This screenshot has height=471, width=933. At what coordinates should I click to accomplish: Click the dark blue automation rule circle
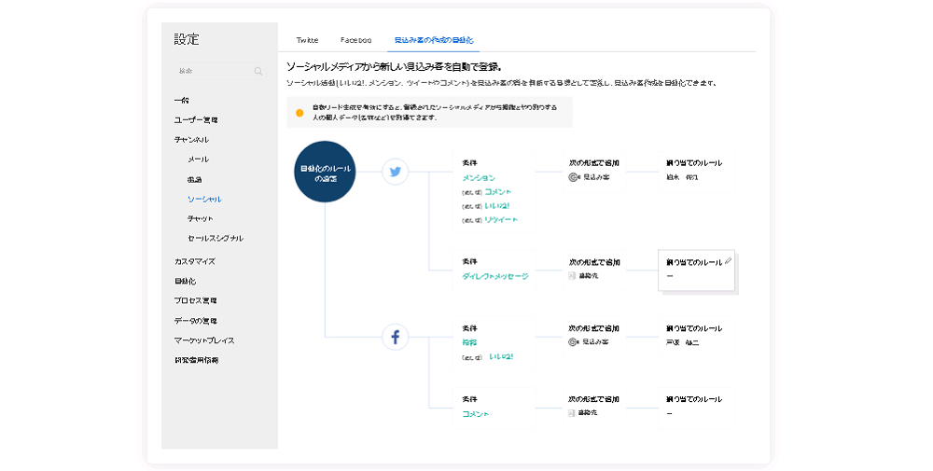[x=325, y=172]
